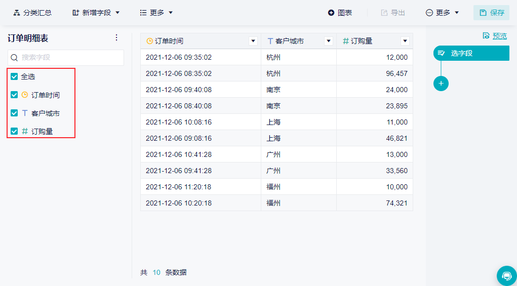Open the 客户城市 column dropdown arrow

pyautogui.click(x=329, y=41)
